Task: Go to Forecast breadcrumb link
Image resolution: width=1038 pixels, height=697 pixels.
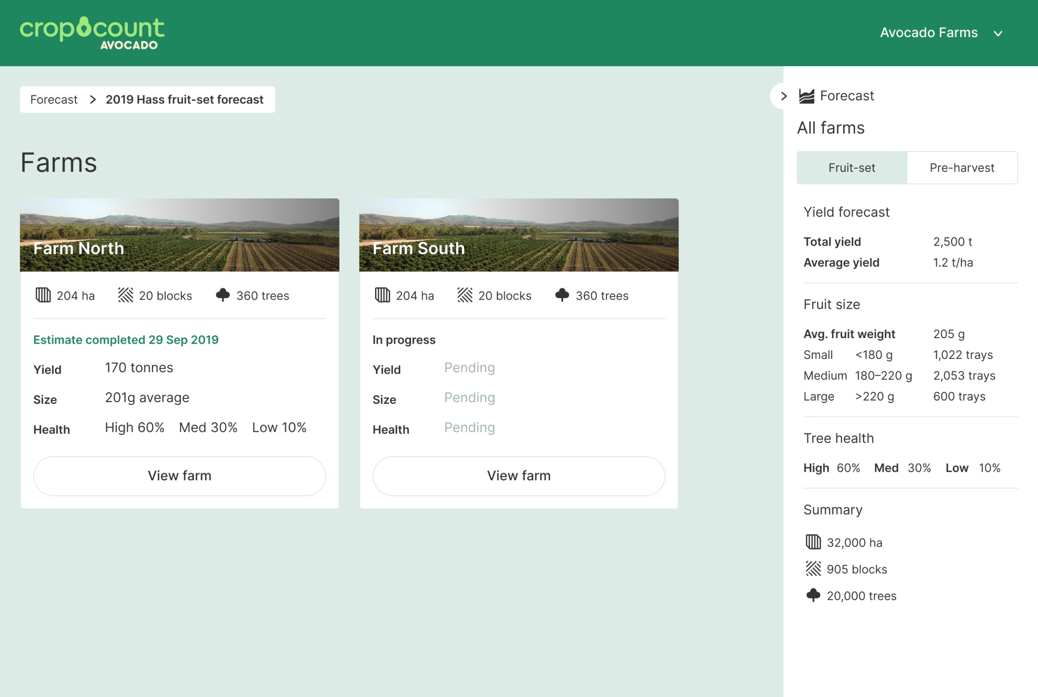Action: (x=54, y=99)
